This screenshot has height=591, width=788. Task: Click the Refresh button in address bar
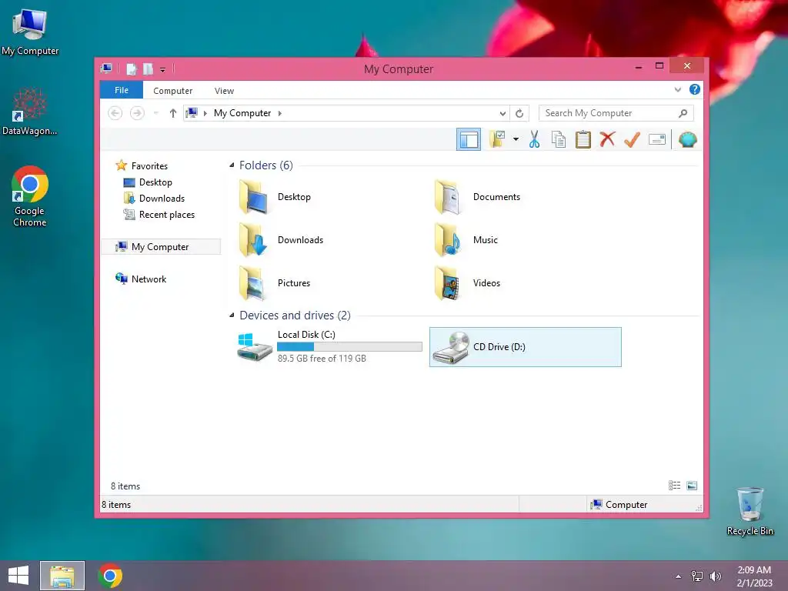pyautogui.click(x=519, y=114)
